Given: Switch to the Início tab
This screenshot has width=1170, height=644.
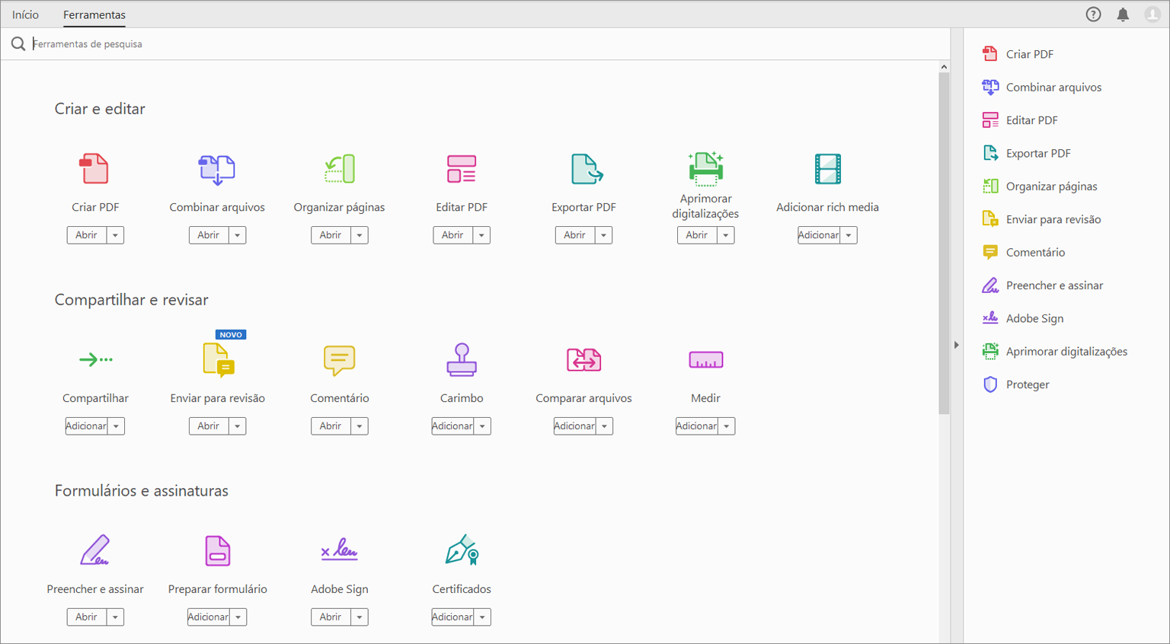Looking at the screenshot, I should [x=25, y=14].
